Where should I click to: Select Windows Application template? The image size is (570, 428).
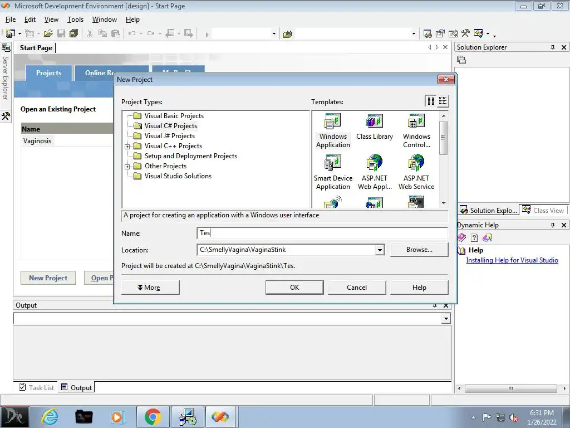[333, 131]
